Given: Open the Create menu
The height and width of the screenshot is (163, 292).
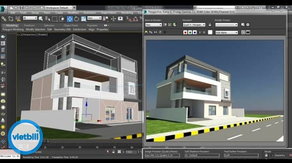Looking at the screenshot, I should point(59,13).
